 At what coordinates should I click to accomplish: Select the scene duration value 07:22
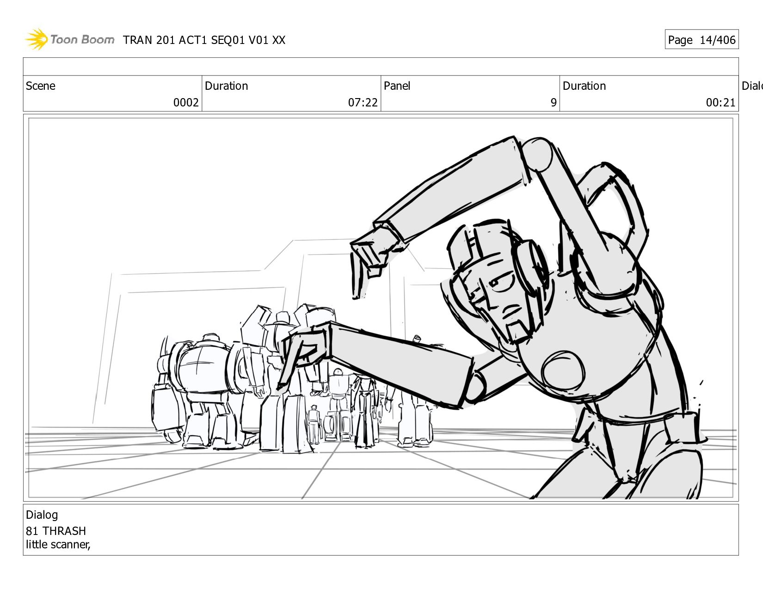[x=363, y=103]
